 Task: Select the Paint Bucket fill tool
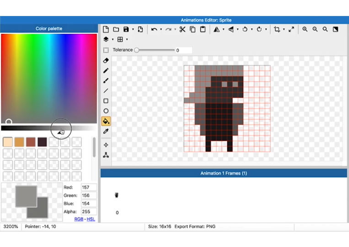click(106, 121)
